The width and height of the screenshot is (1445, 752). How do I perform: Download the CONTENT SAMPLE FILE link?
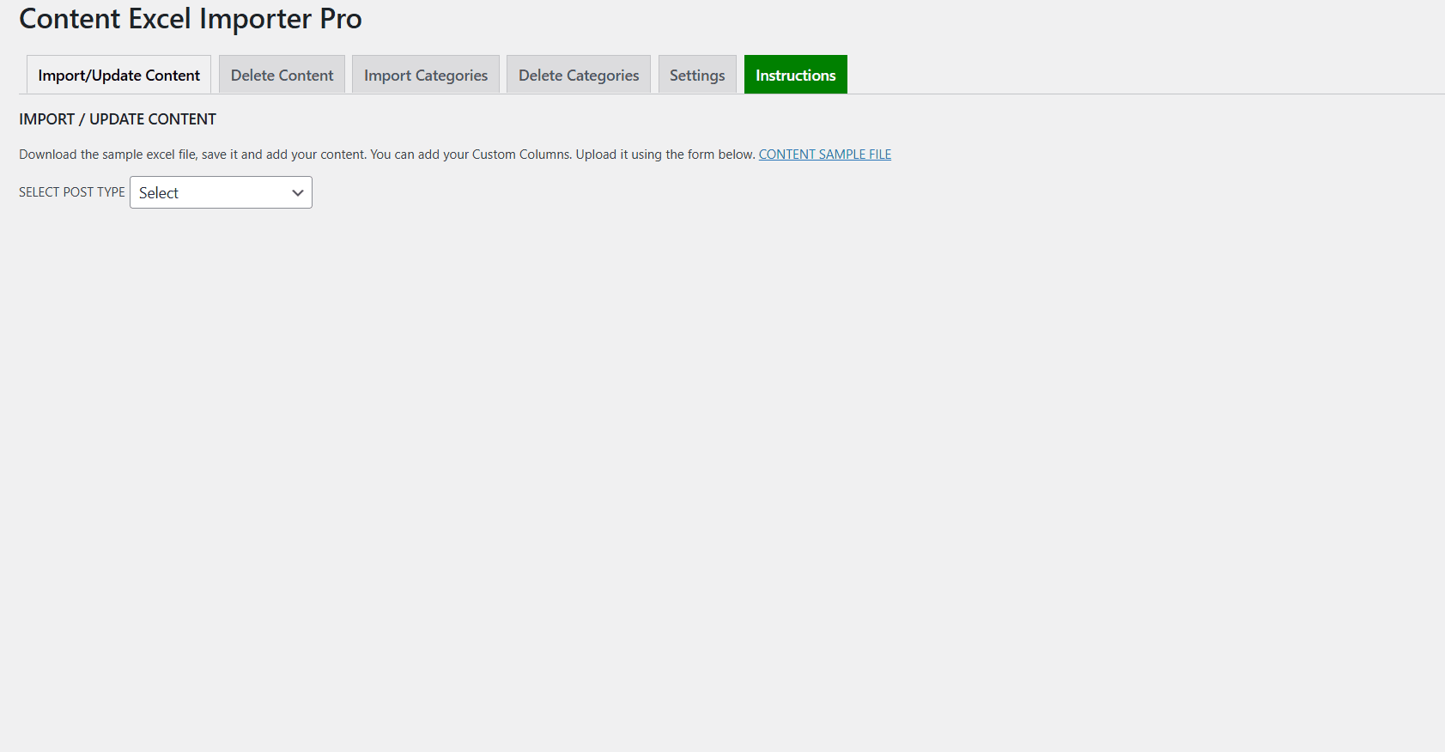coord(825,155)
